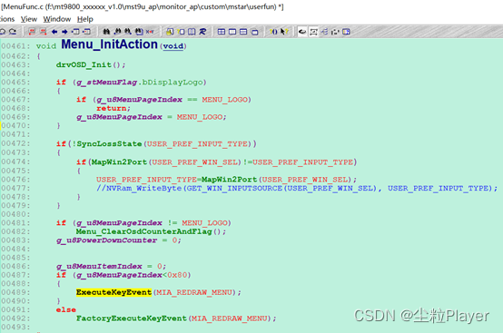
Task: Click the jump-to-next-function window icon
Action: [86, 32]
